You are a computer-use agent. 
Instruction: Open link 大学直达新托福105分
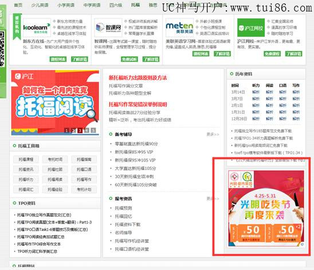(135, 168)
